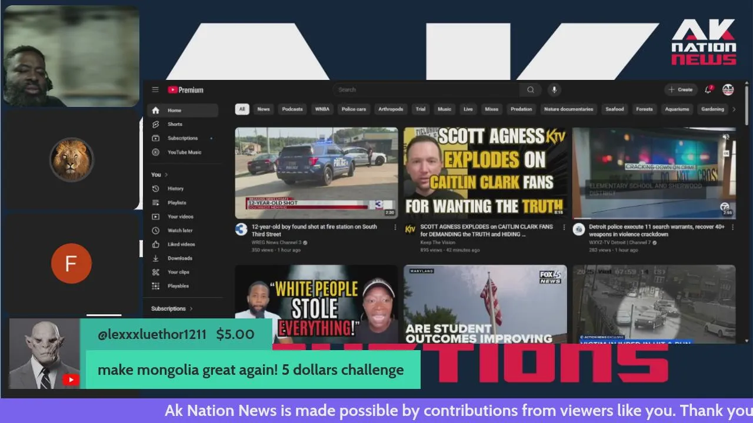Open options menu for 12-year-old boy video
This screenshot has height=423, width=753.
(x=395, y=227)
